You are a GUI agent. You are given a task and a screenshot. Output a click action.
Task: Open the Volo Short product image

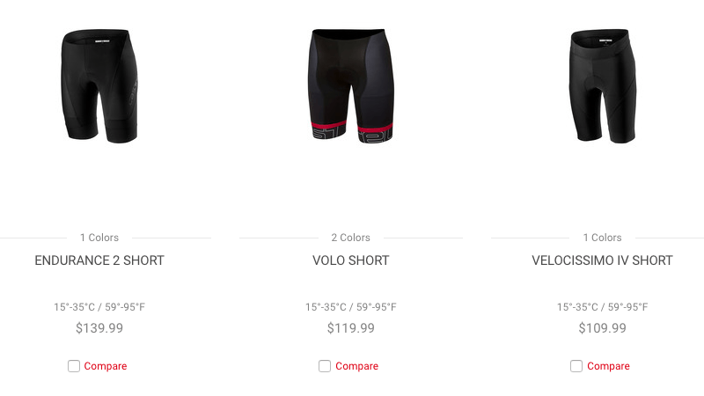pos(350,86)
